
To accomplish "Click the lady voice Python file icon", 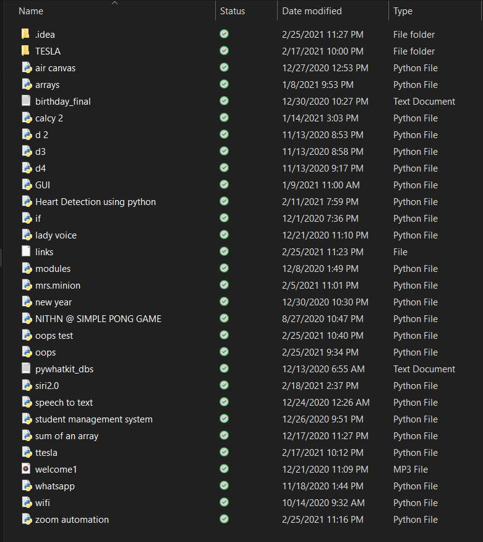I will click(27, 235).
